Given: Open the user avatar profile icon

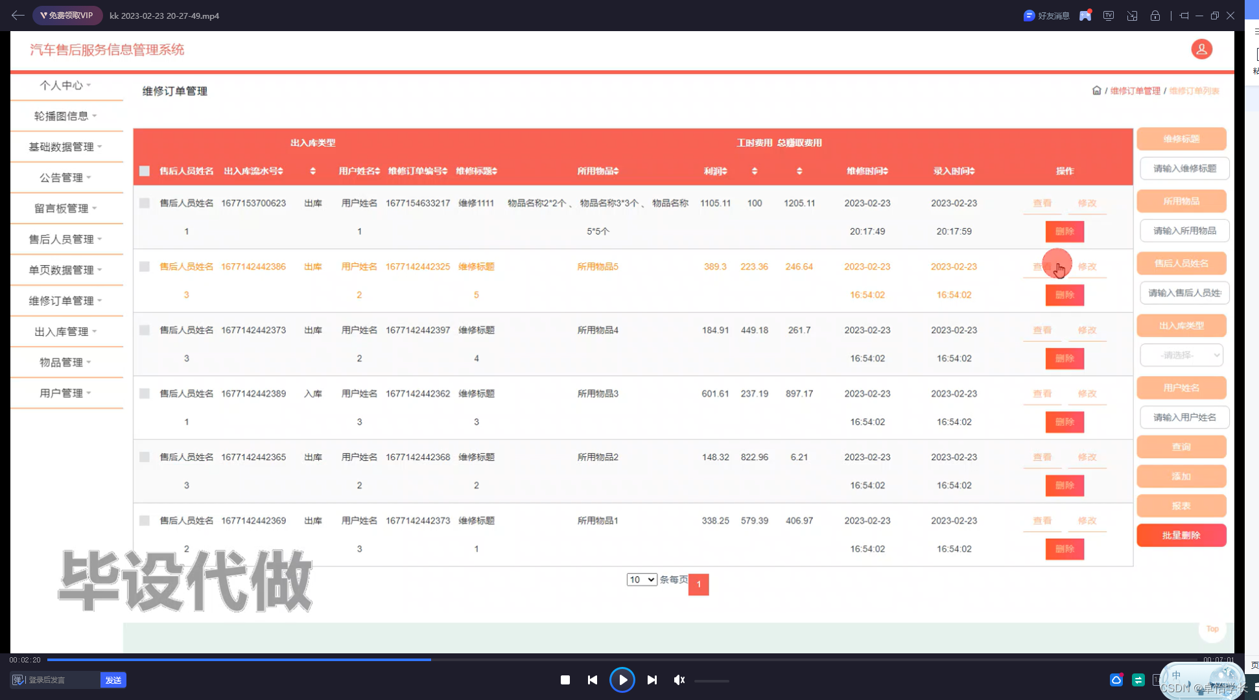Looking at the screenshot, I should [x=1201, y=49].
